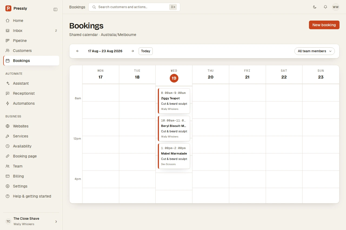Click the Pipeline board icon
The height and width of the screenshot is (230, 346).
8,41
